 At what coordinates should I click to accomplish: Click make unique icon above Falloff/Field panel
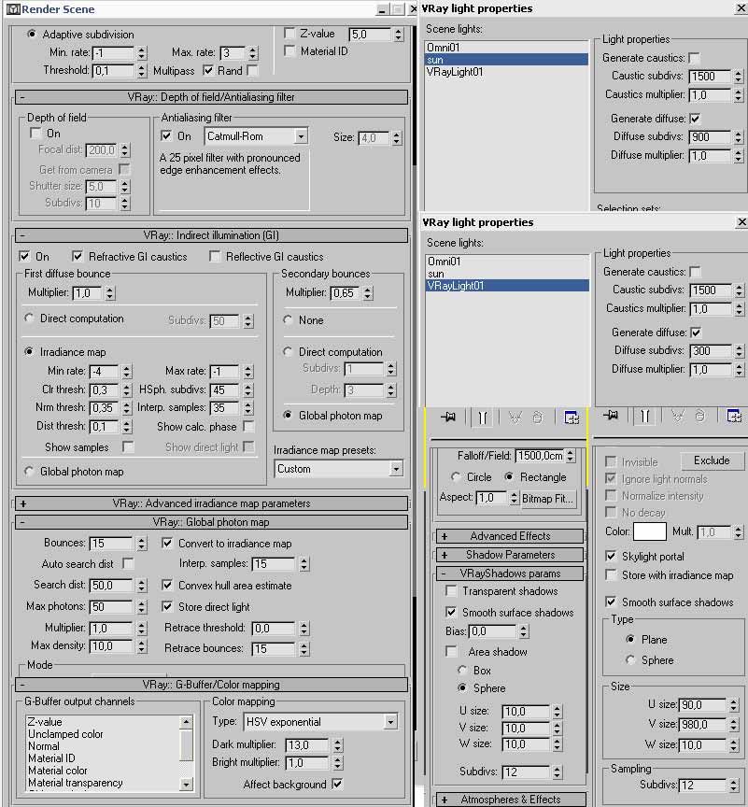pos(515,417)
